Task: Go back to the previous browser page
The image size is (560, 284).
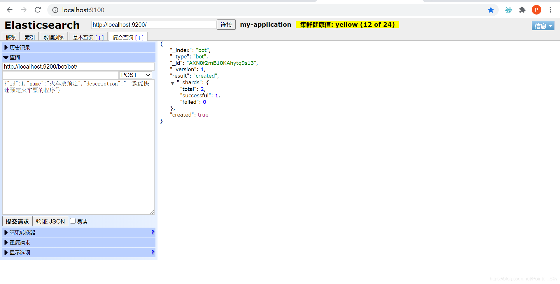Action: pos(10,10)
